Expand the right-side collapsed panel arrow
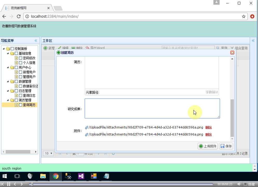258x187 pixels. pyautogui.click(x=253, y=41)
